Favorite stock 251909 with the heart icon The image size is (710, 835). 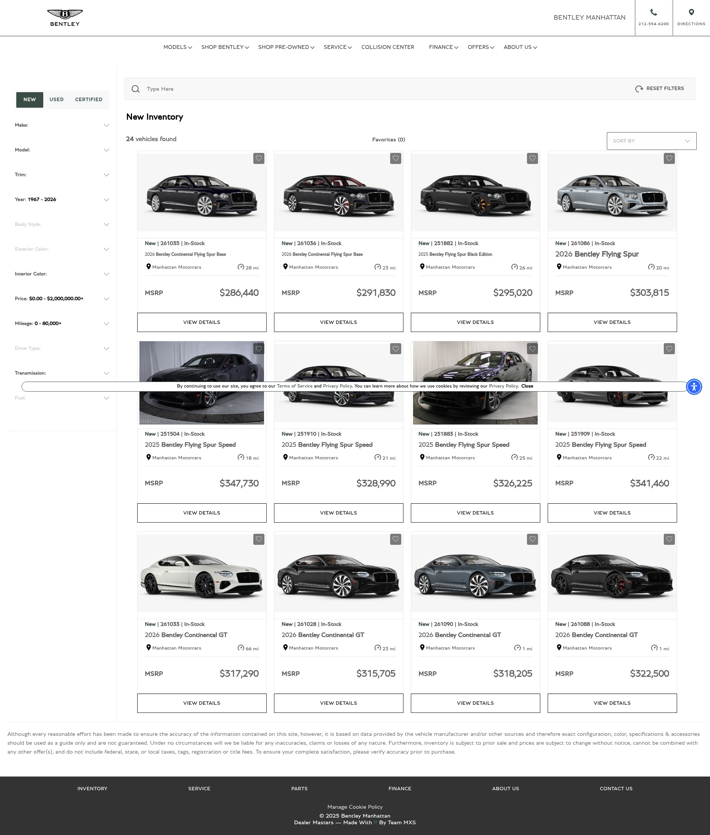click(x=669, y=349)
